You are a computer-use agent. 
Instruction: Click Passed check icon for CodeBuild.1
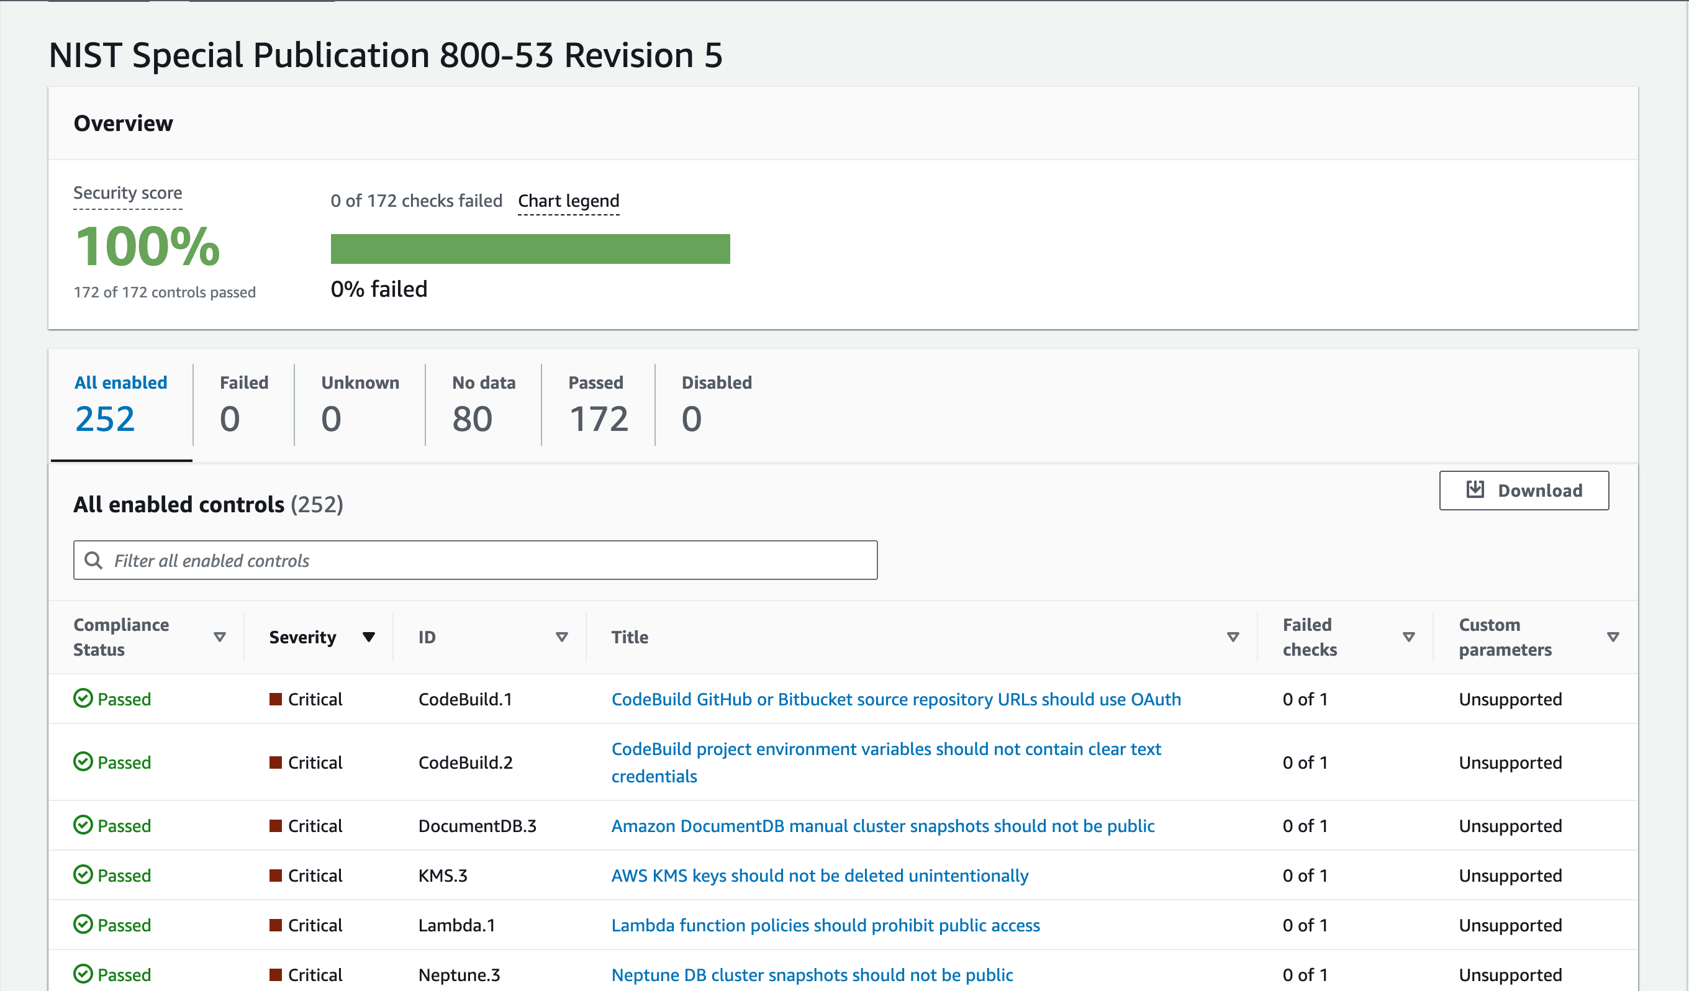pos(83,698)
